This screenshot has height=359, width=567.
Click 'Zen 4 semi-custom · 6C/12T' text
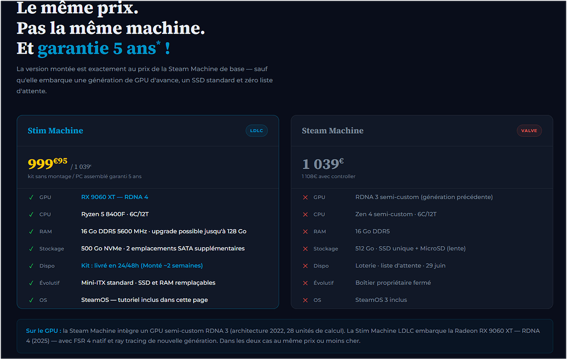396,214
